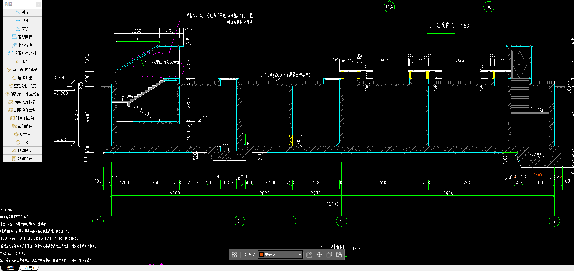Click the paste clipboard icon in annotation toolbar
574x271 pixels.
339,255
